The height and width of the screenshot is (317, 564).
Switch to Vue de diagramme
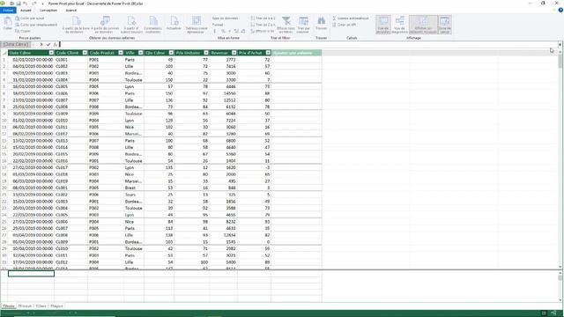pyautogui.click(x=399, y=25)
